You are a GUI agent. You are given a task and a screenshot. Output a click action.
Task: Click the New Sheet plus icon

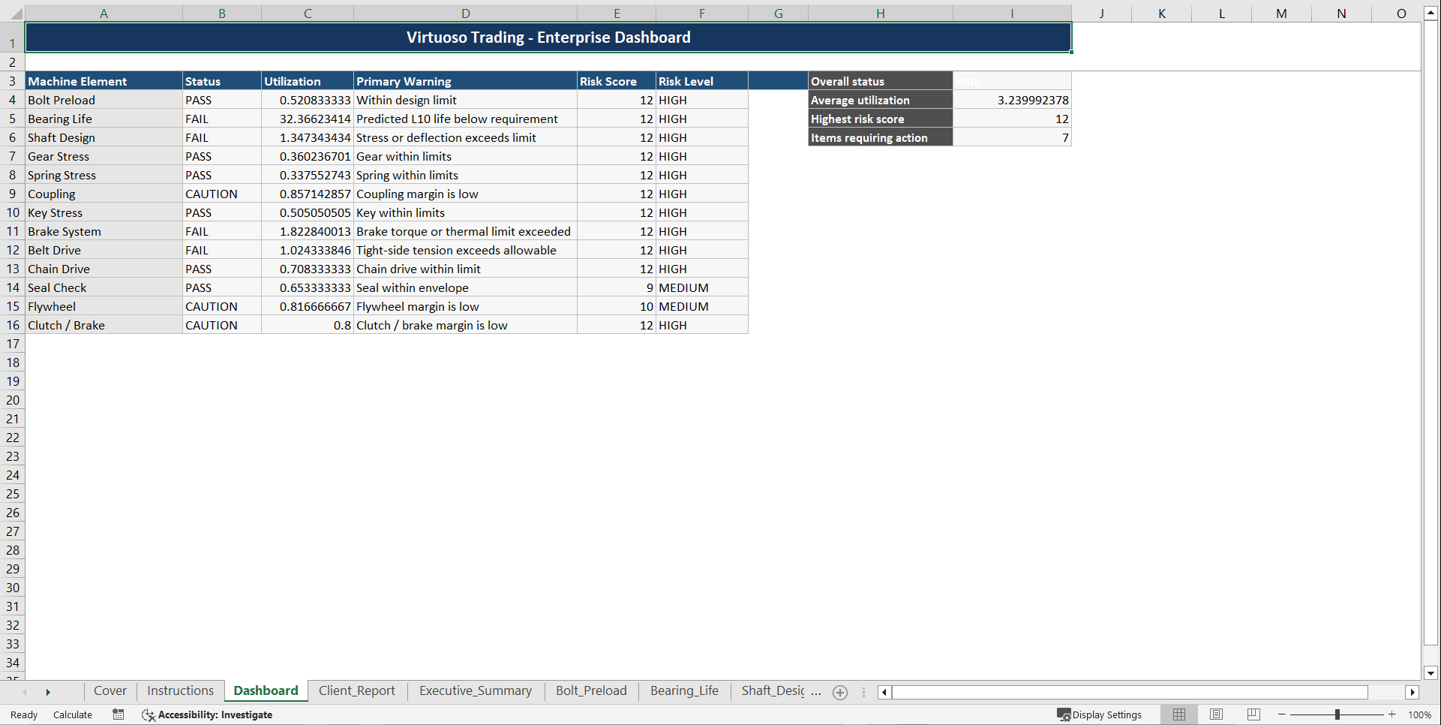(839, 692)
